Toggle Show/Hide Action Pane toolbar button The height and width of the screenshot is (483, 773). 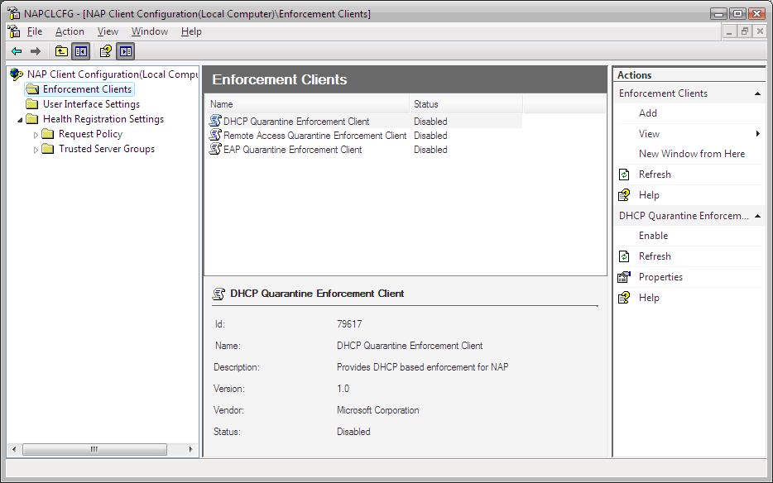[x=126, y=51]
